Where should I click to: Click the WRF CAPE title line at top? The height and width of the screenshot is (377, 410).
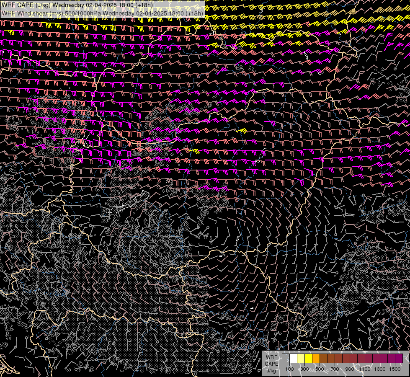[77, 5]
